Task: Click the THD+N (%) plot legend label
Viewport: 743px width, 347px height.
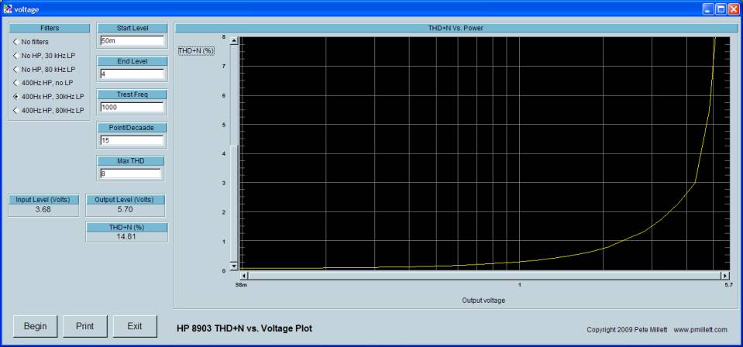Action: [x=197, y=51]
